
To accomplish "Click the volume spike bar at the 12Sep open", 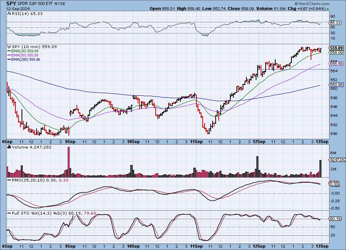I will click(x=257, y=167).
